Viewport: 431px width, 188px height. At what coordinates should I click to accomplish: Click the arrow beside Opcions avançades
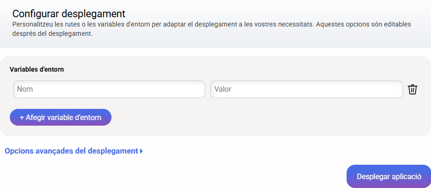[141, 151]
